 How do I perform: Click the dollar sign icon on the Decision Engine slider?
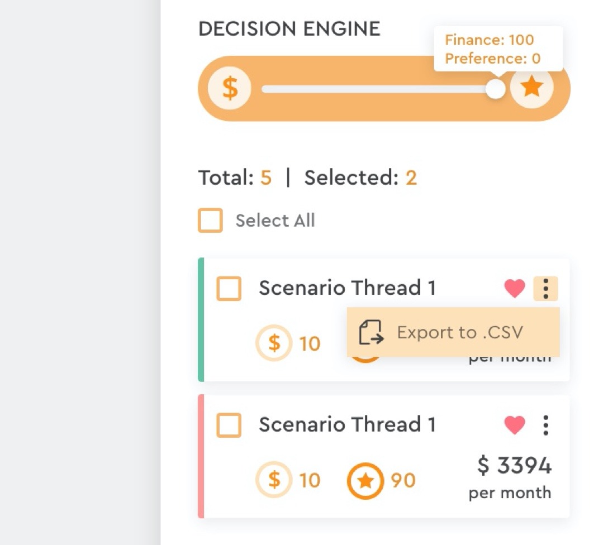(229, 88)
